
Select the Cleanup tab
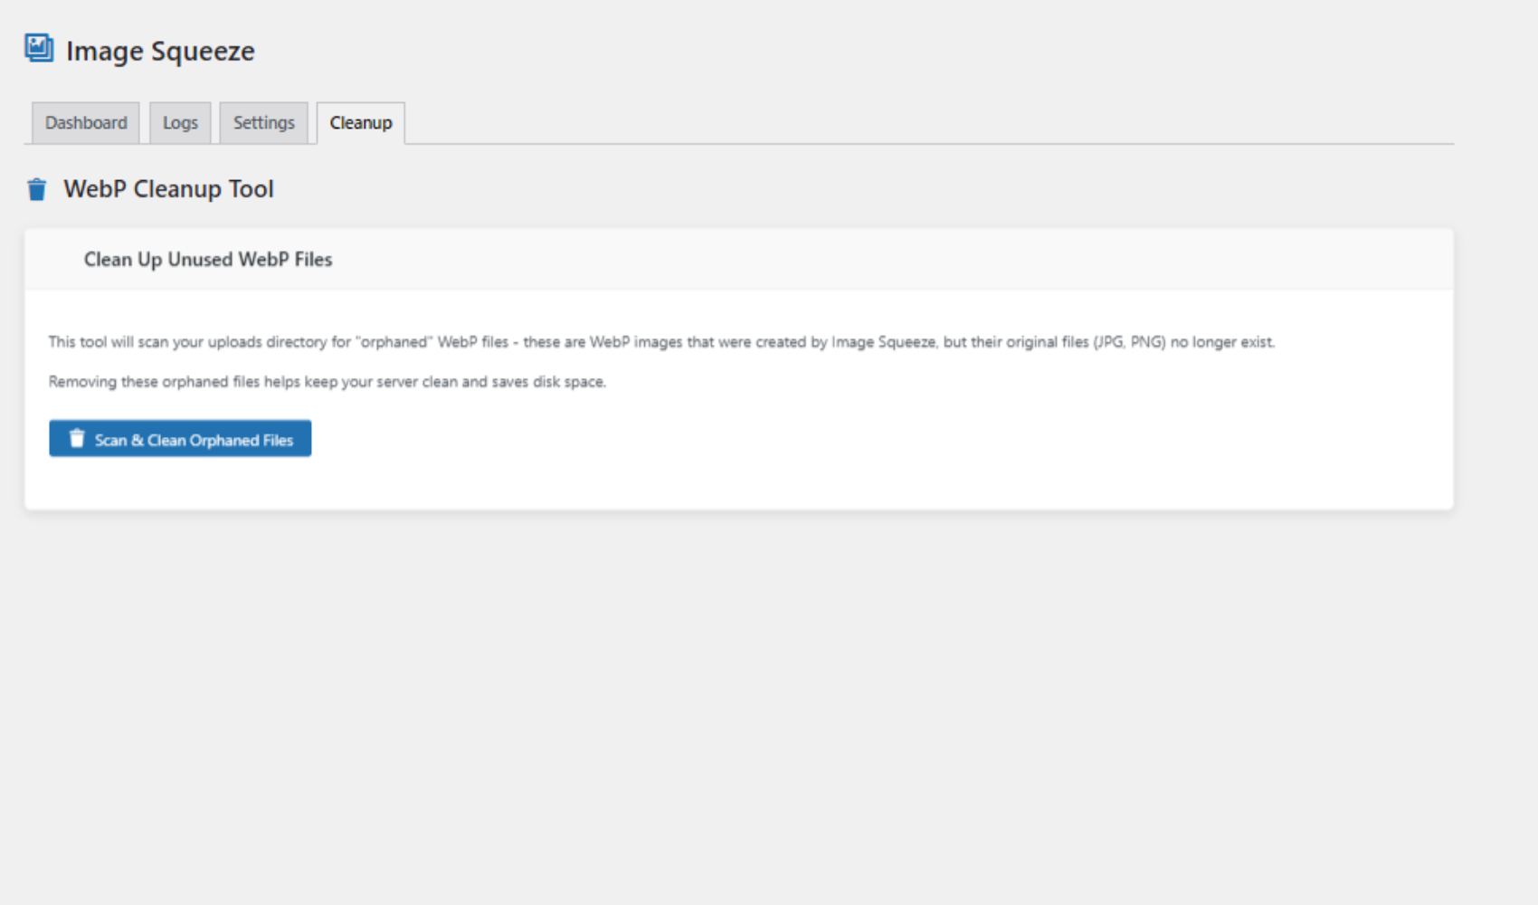(361, 122)
